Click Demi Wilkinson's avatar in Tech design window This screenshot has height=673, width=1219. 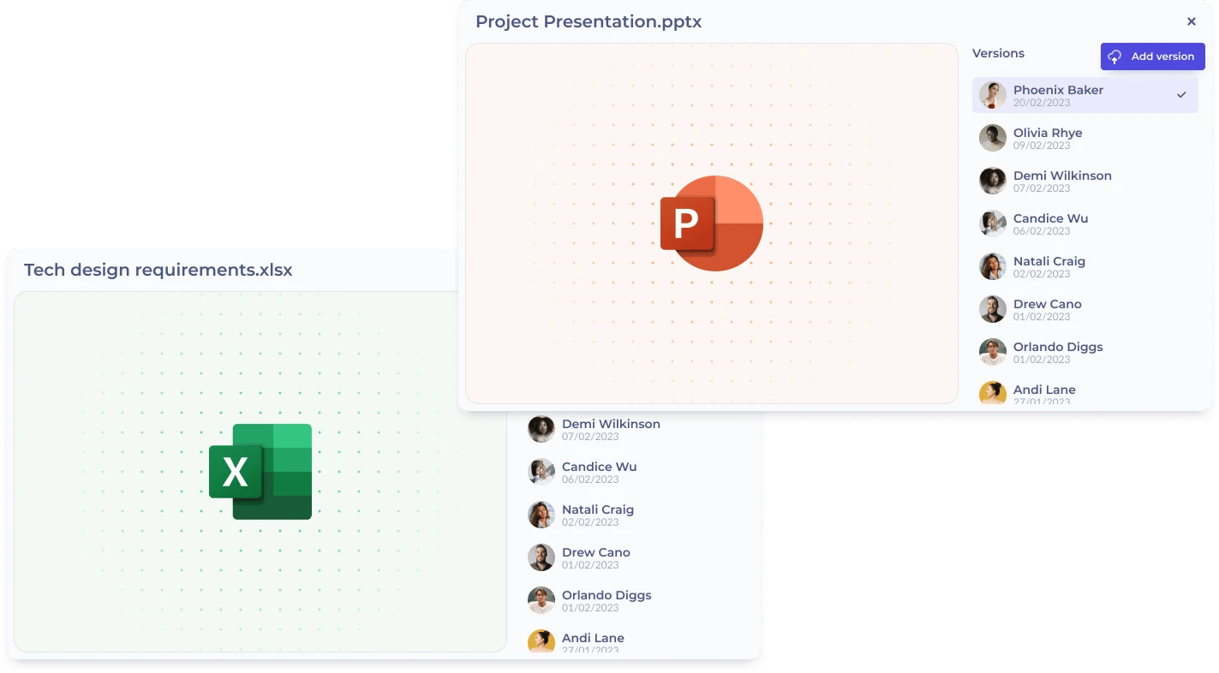pos(541,429)
